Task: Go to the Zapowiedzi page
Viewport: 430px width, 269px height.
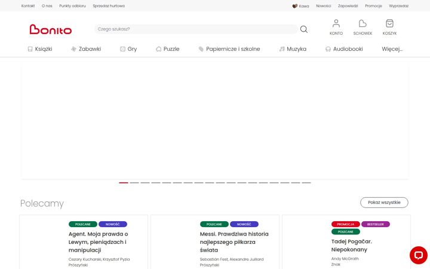Action: click(x=348, y=6)
